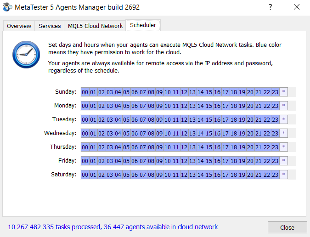Toggle all hours for Wednesday using asterisk

click(283, 133)
